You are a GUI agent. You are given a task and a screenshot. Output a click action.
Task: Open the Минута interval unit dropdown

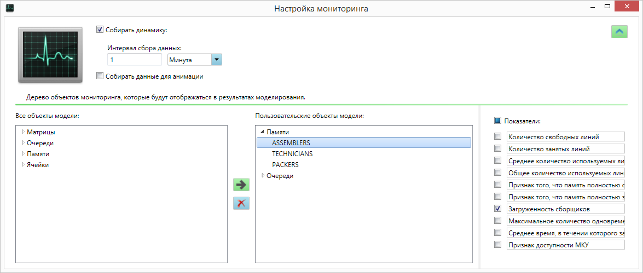[x=216, y=60]
